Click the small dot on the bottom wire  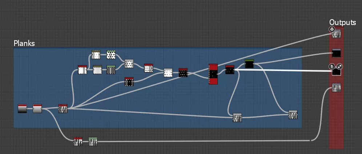coord(310,141)
